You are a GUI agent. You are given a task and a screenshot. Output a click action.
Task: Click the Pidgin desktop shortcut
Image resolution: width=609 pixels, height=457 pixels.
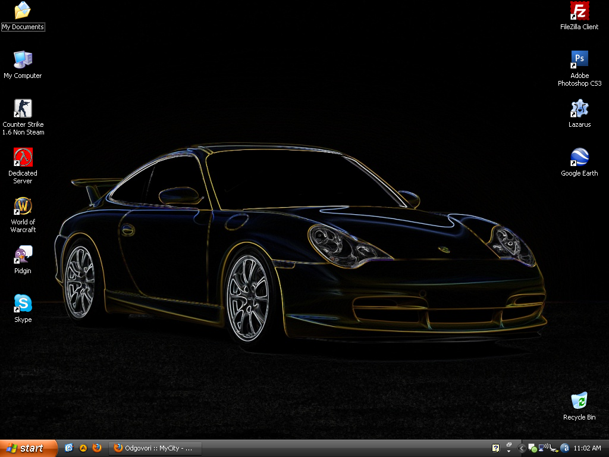click(23, 255)
